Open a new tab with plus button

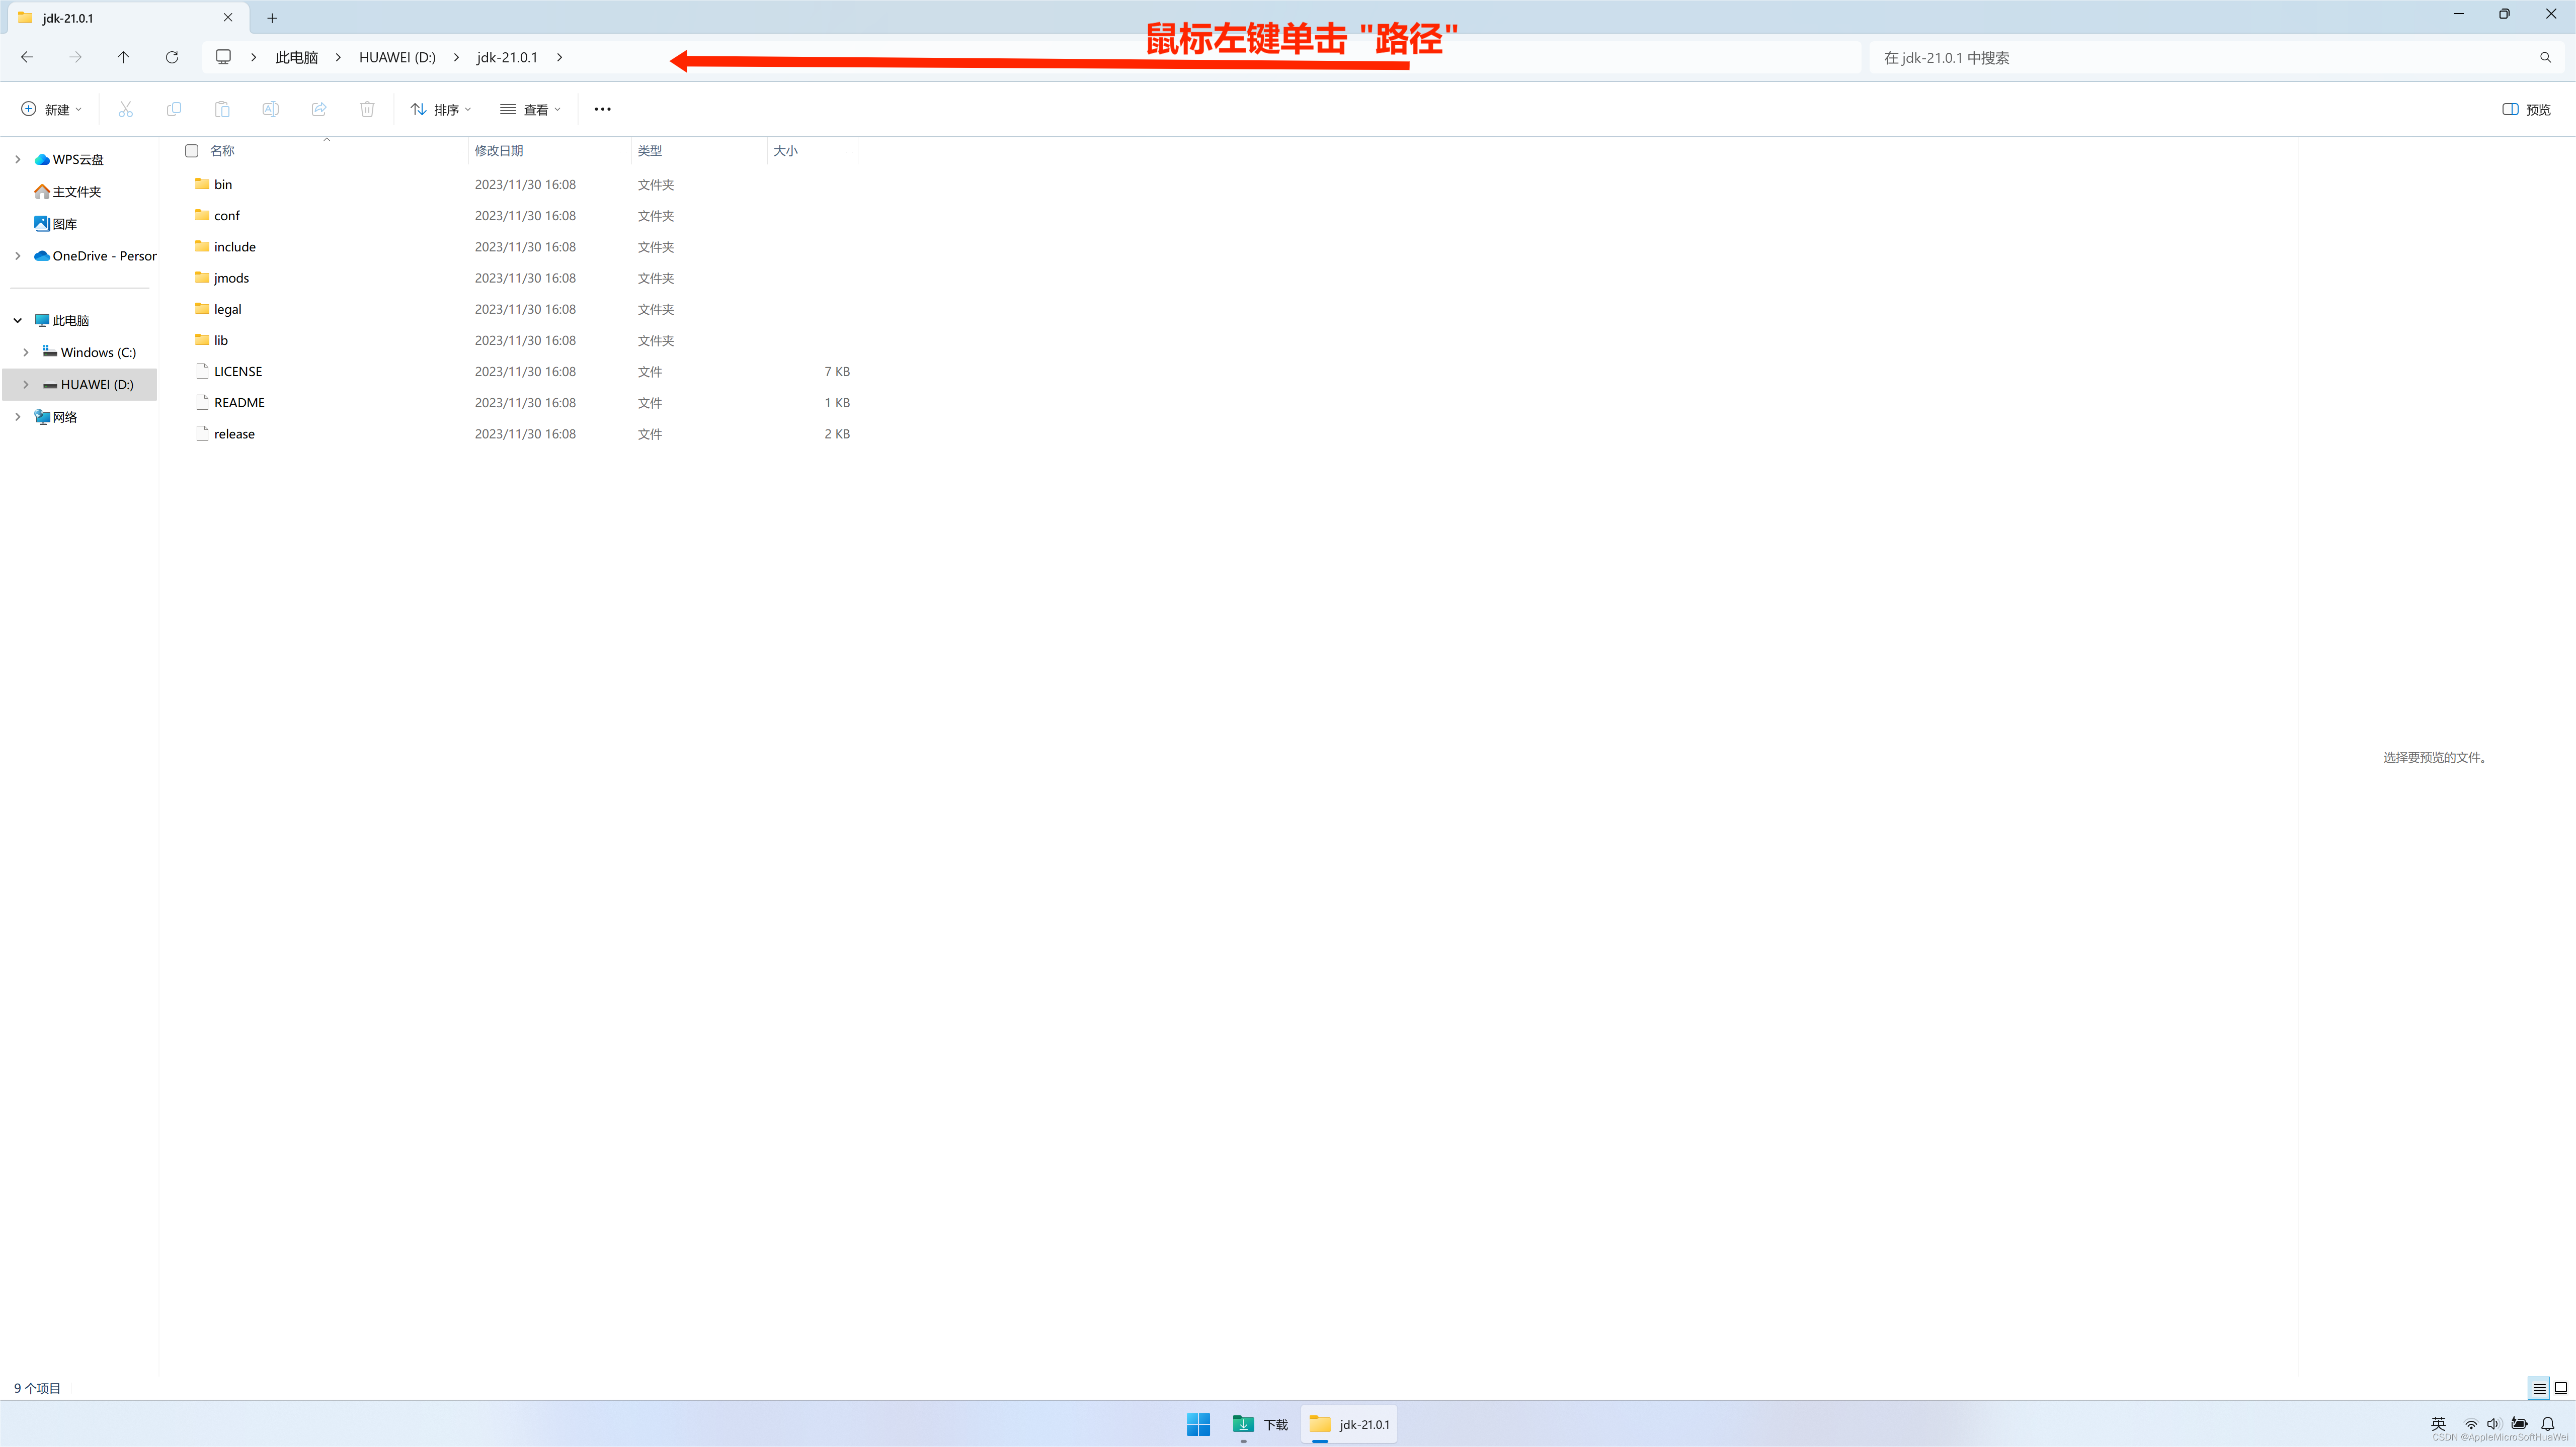pyautogui.click(x=272, y=18)
